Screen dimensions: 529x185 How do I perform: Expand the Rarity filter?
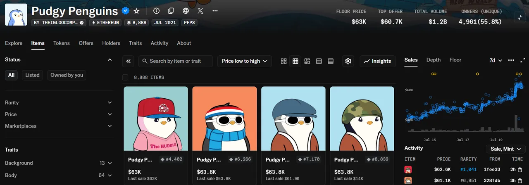point(58,102)
